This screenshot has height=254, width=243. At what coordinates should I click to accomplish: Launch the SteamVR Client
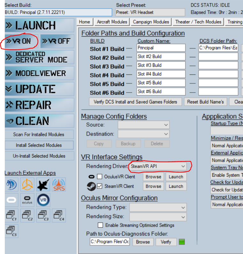point(176,186)
